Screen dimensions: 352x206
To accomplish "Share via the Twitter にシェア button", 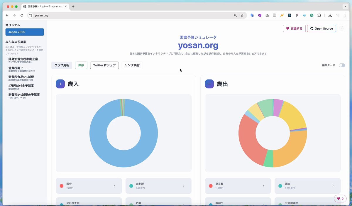I will [x=104, y=65].
